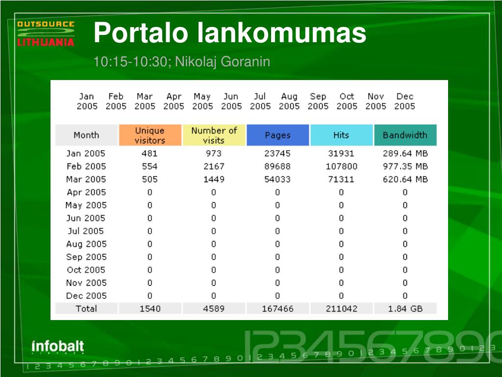Click hits value 31931
The image size is (502, 377).
341,154
